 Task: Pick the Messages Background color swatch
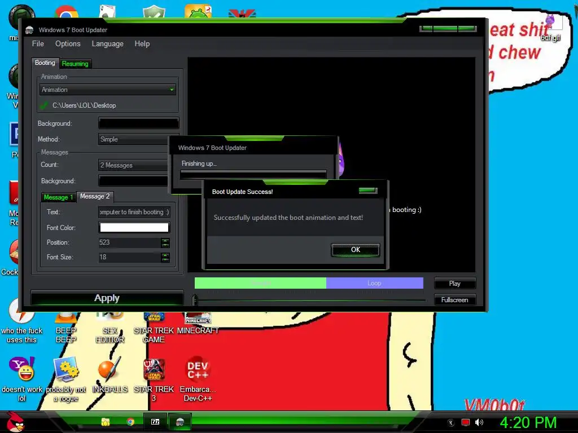click(x=133, y=180)
